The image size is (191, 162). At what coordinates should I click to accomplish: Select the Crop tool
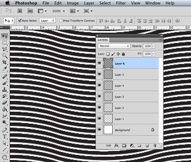pyautogui.click(x=5, y=63)
